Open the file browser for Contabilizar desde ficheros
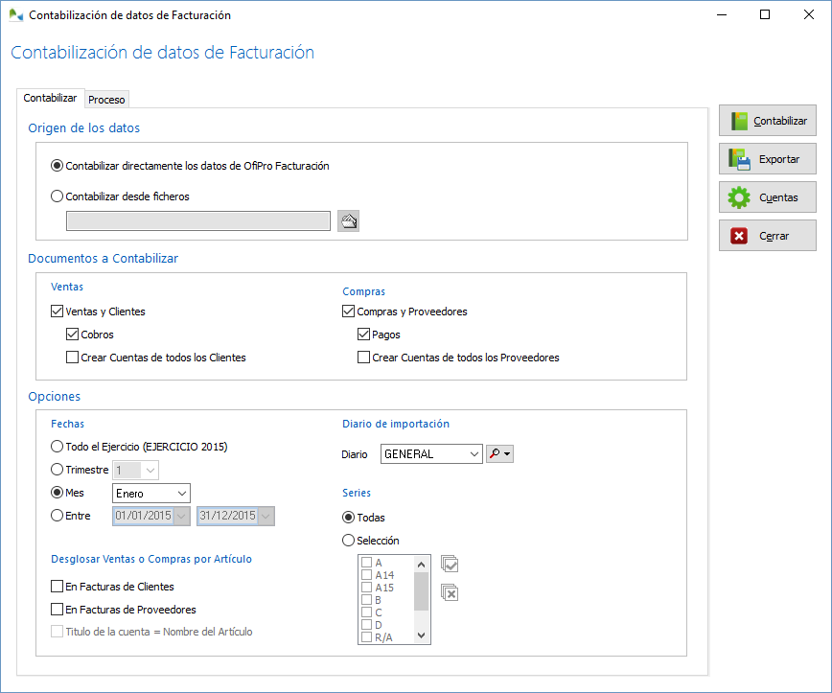The width and height of the screenshot is (832, 693). [347, 220]
